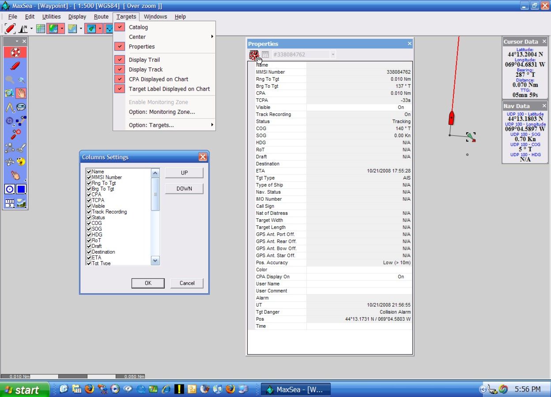Click the raster chart toolbar icon
The height and width of the screenshot is (397, 551).
tap(72, 29)
